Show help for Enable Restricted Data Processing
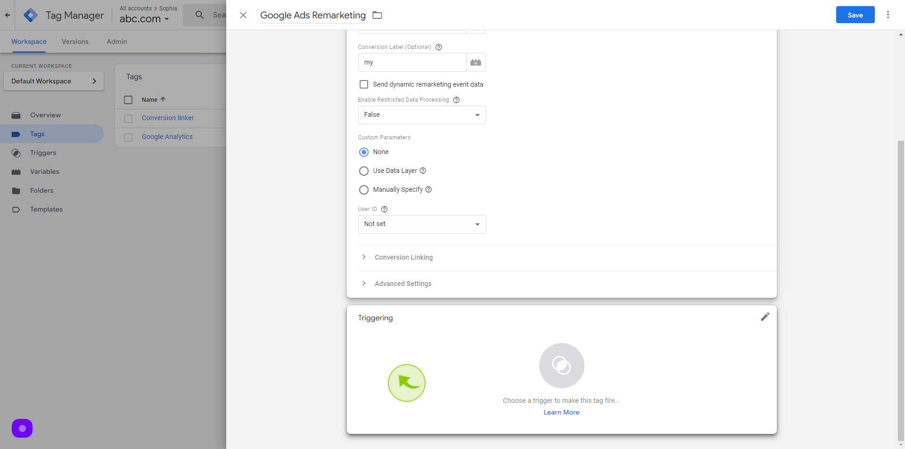 click(456, 100)
